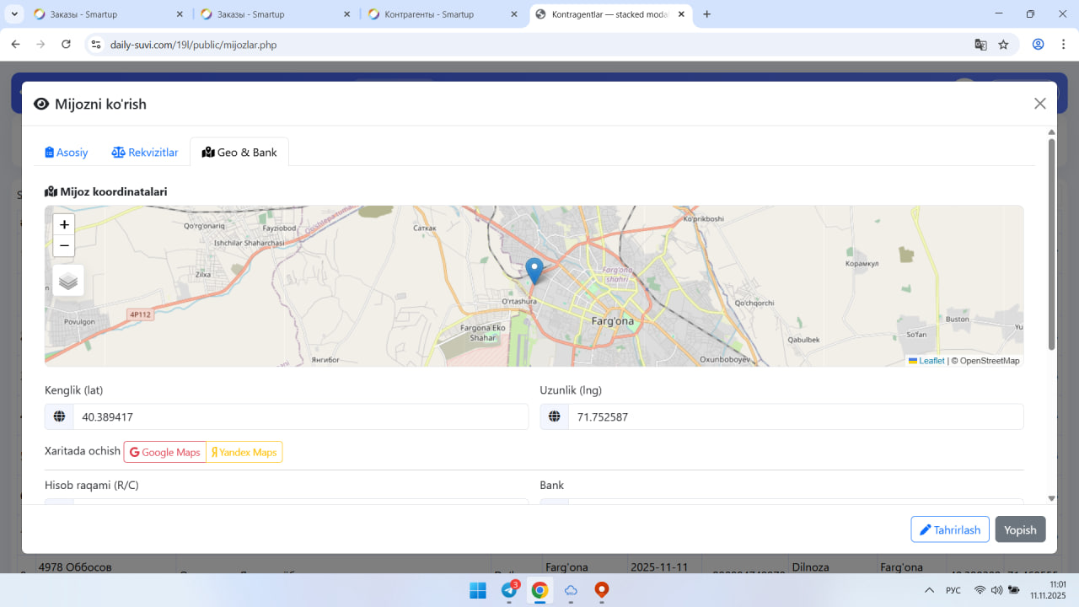1079x607 pixels.
Task: Click the Uzunlik longitude input field
Action: (x=795, y=416)
